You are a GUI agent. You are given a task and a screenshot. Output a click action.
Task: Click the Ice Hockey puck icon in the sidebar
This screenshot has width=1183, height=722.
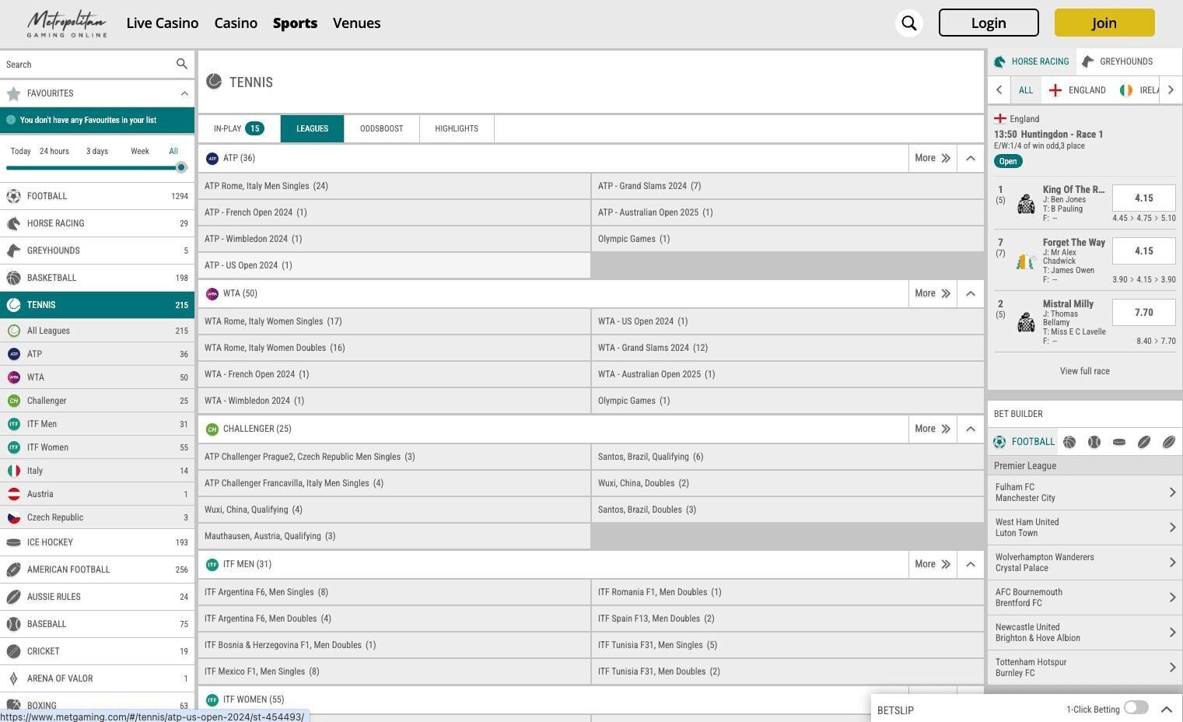[13, 542]
